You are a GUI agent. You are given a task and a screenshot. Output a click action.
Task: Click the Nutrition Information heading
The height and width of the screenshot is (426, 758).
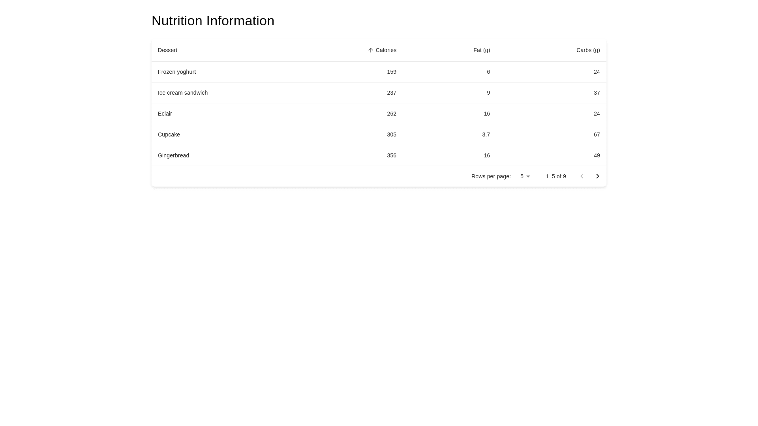(x=213, y=21)
